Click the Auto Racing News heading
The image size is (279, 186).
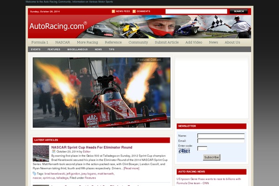coord(192,172)
